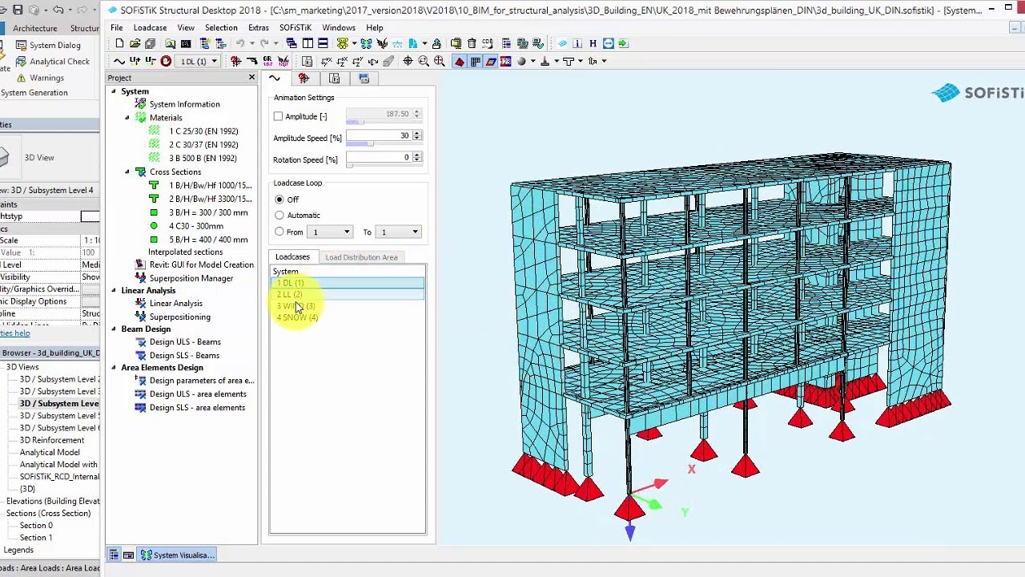This screenshot has height=577, width=1025.
Task: Click the Redo arrow icon
Action: click(x=263, y=43)
